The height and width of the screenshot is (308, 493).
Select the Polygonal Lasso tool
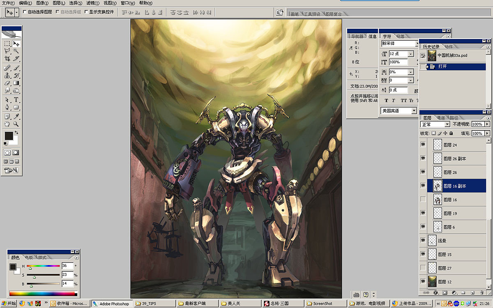(x=7, y=51)
